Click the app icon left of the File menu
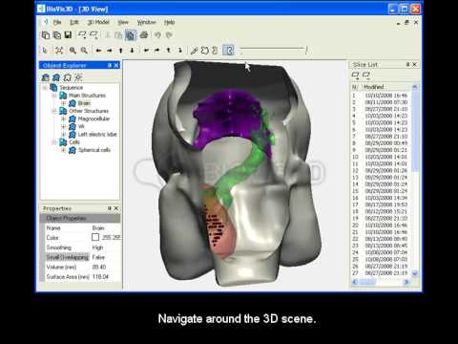458x344 pixels. 46,22
